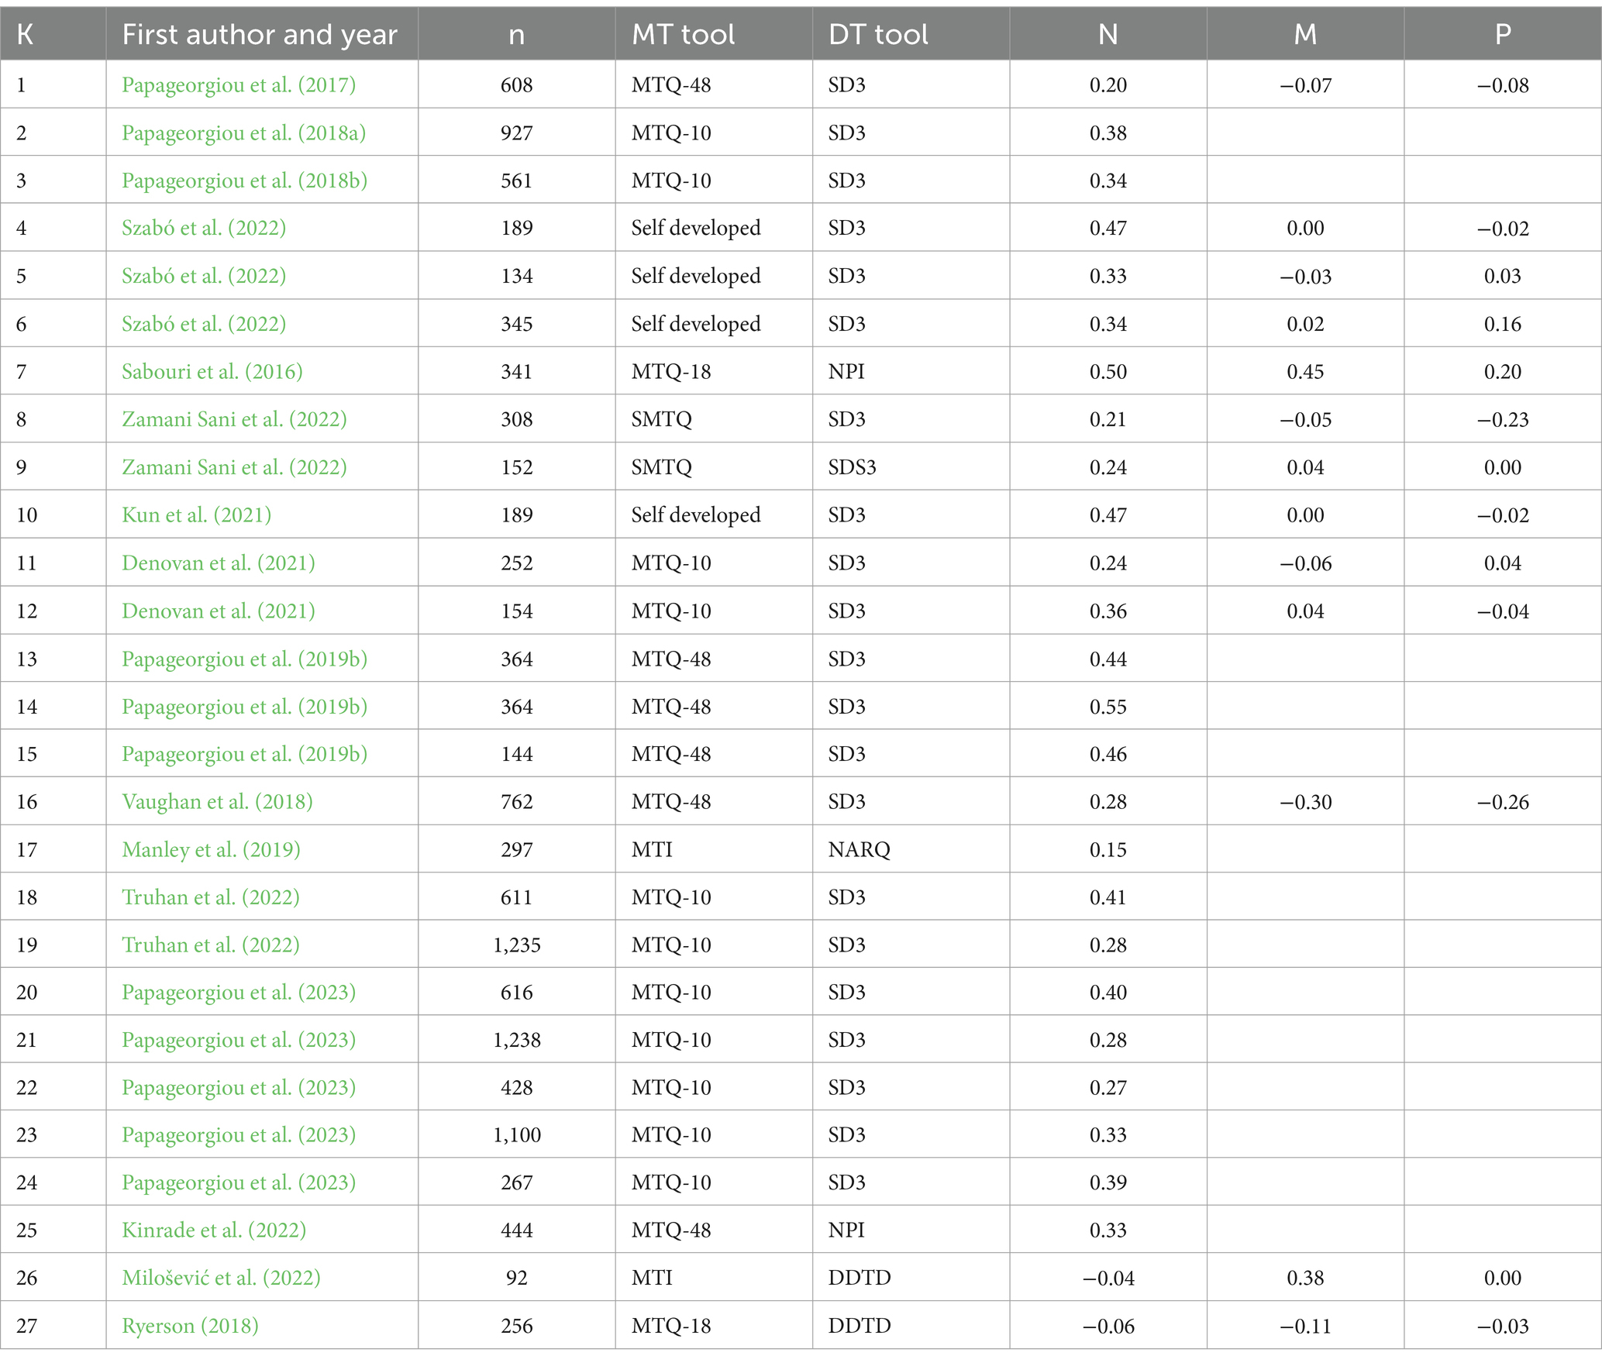The height and width of the screenshot is (1363, 1602).
Task: Select the 'MTQ-18' cell in Sabouri row
Action: pyautogui.click(x=671, y=371)
